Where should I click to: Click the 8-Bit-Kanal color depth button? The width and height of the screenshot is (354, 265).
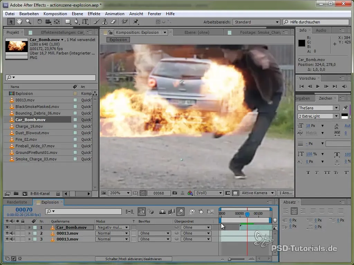pos(40,194)
